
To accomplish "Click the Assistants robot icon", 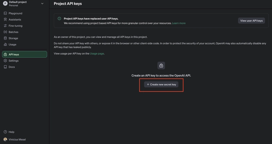I will pos(5,20).
